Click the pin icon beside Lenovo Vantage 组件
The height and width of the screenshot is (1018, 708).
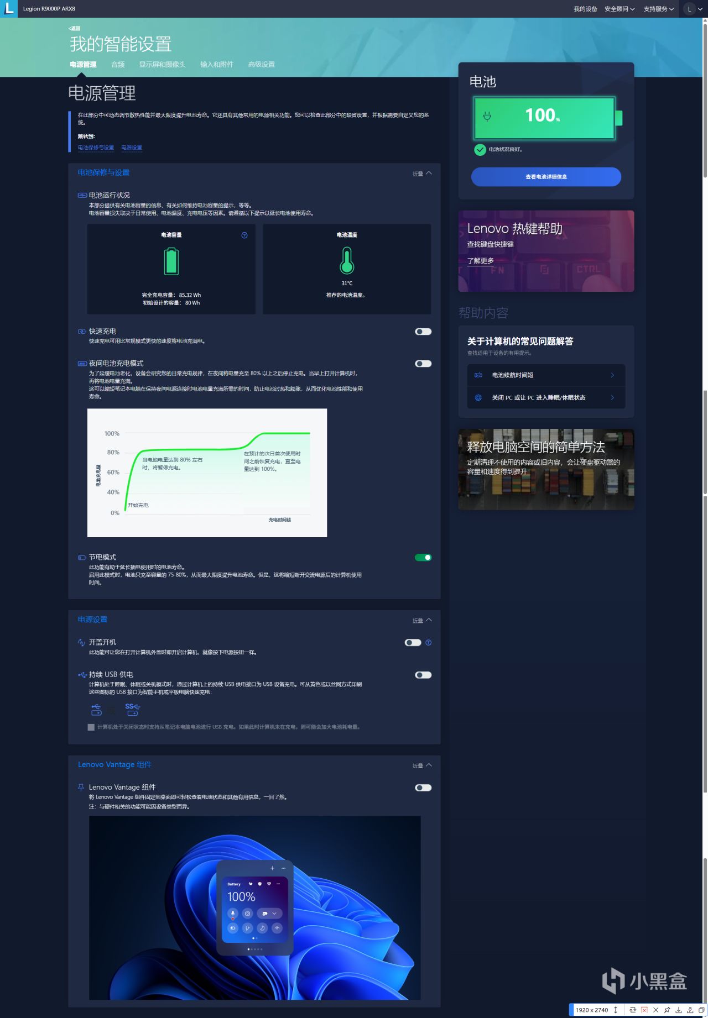coord(81,788)
